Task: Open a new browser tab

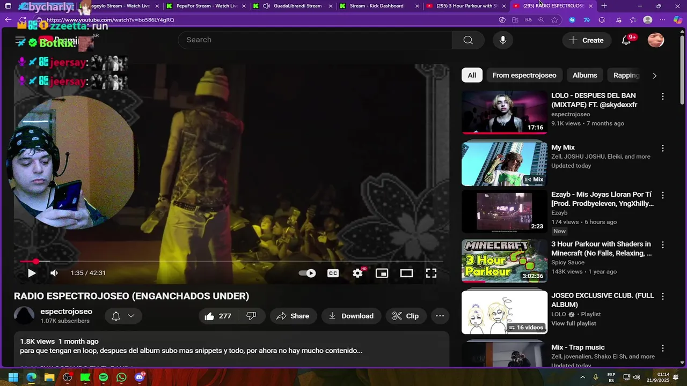Action: click(604, 6)
